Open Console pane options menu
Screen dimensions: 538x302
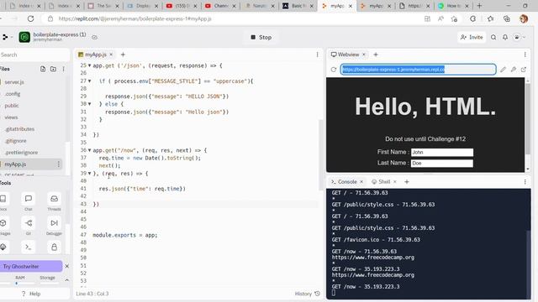pos(525,182)
